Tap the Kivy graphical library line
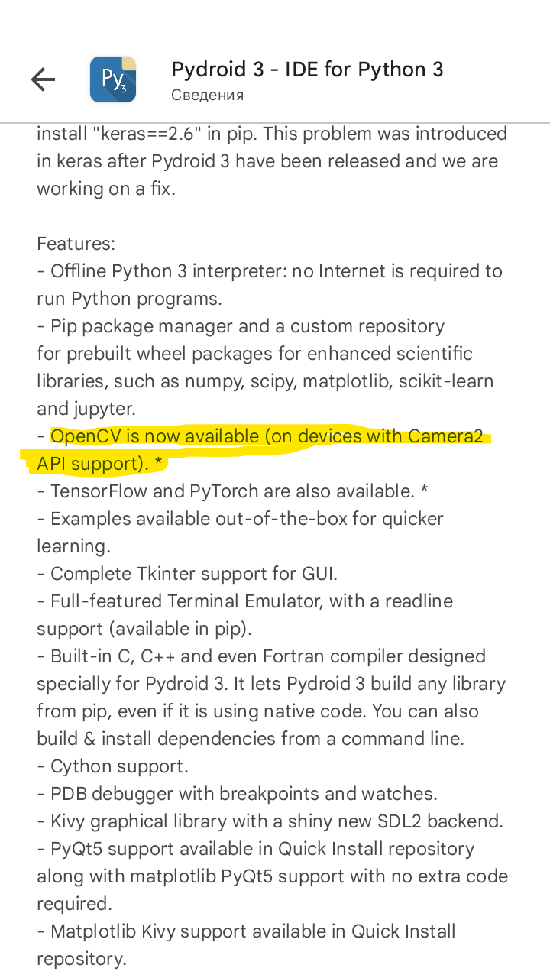Screen dimensions: 550x978 270,821
